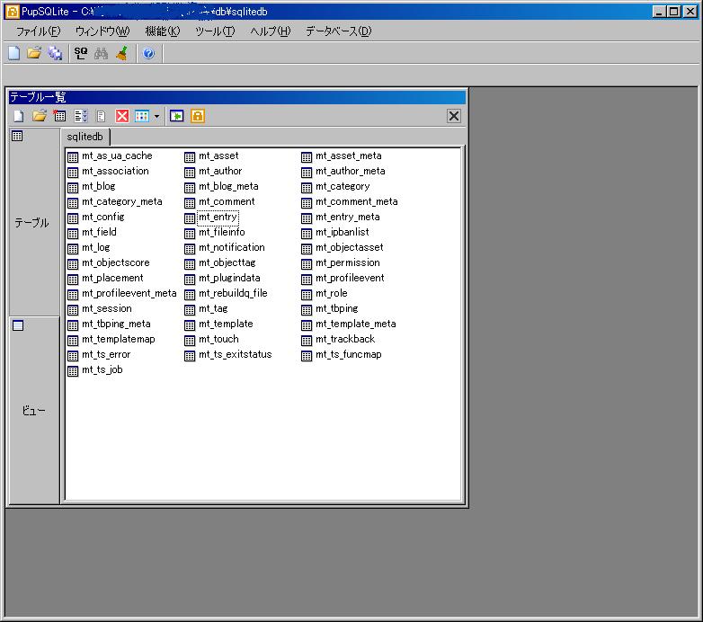This screenshot has height=622, width=703.
Task: Switch to the ビュー side panel
Action: coord(34,410)
